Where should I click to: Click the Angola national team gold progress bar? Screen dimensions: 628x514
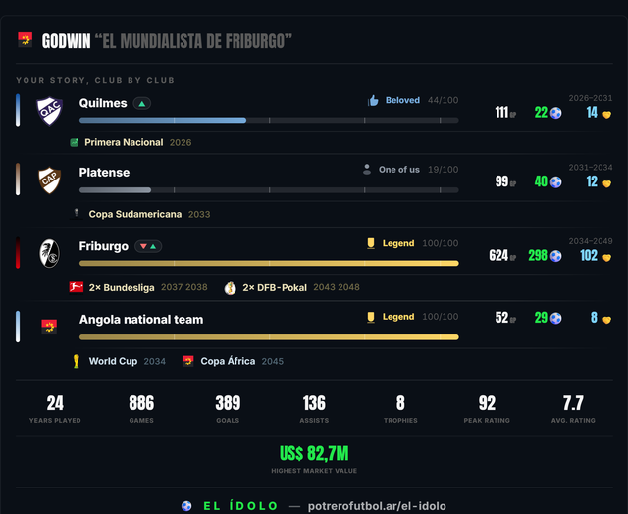pos(269,337)
